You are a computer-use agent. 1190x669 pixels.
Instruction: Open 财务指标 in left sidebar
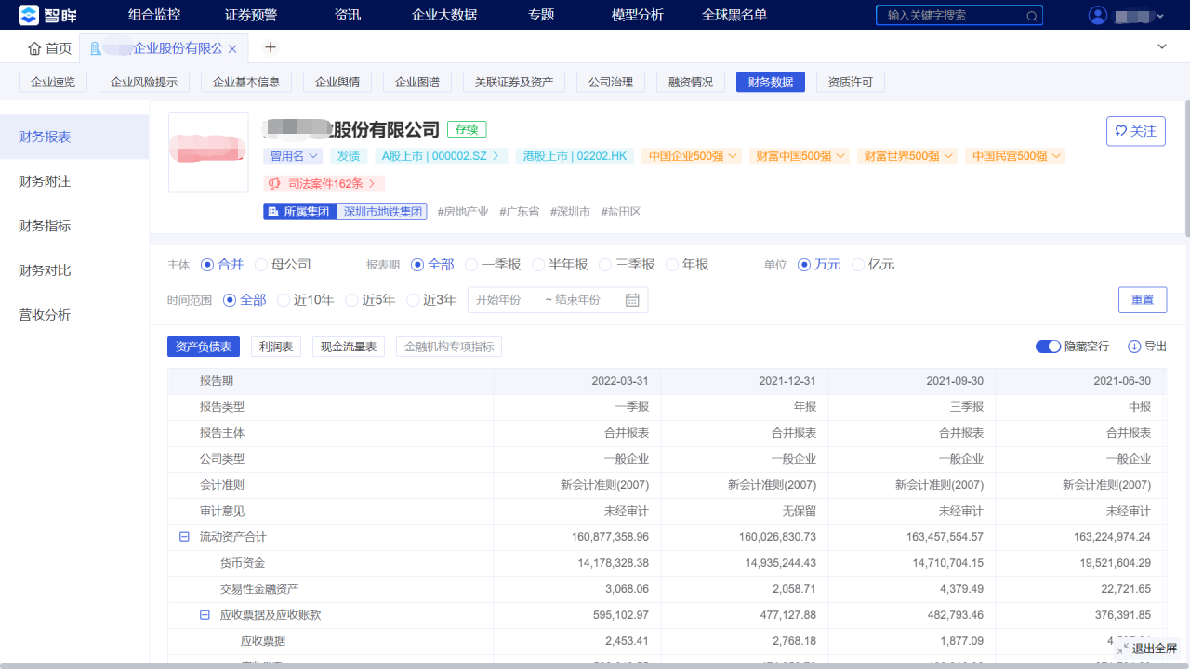74,226
